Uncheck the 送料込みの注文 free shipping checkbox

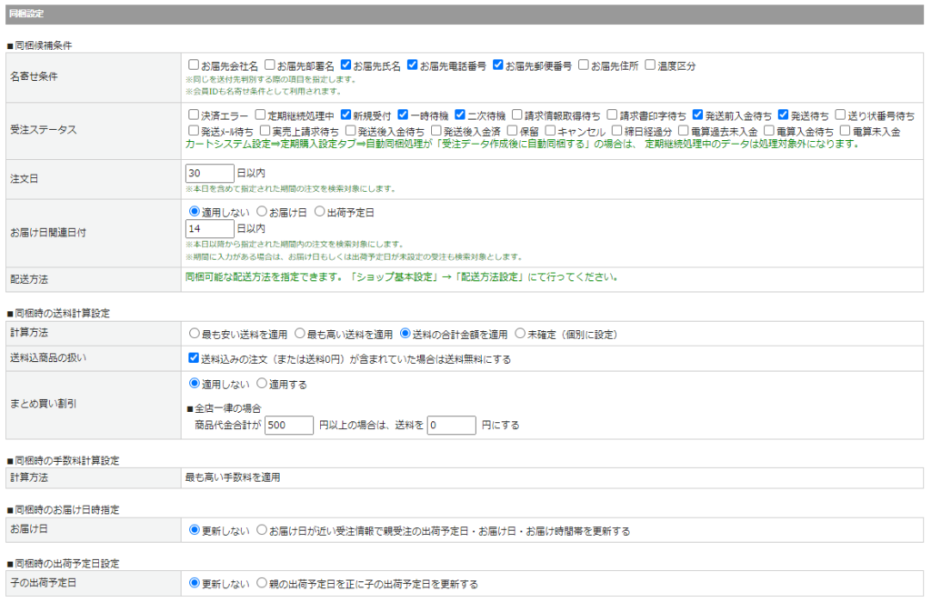[x=194, y=359]
